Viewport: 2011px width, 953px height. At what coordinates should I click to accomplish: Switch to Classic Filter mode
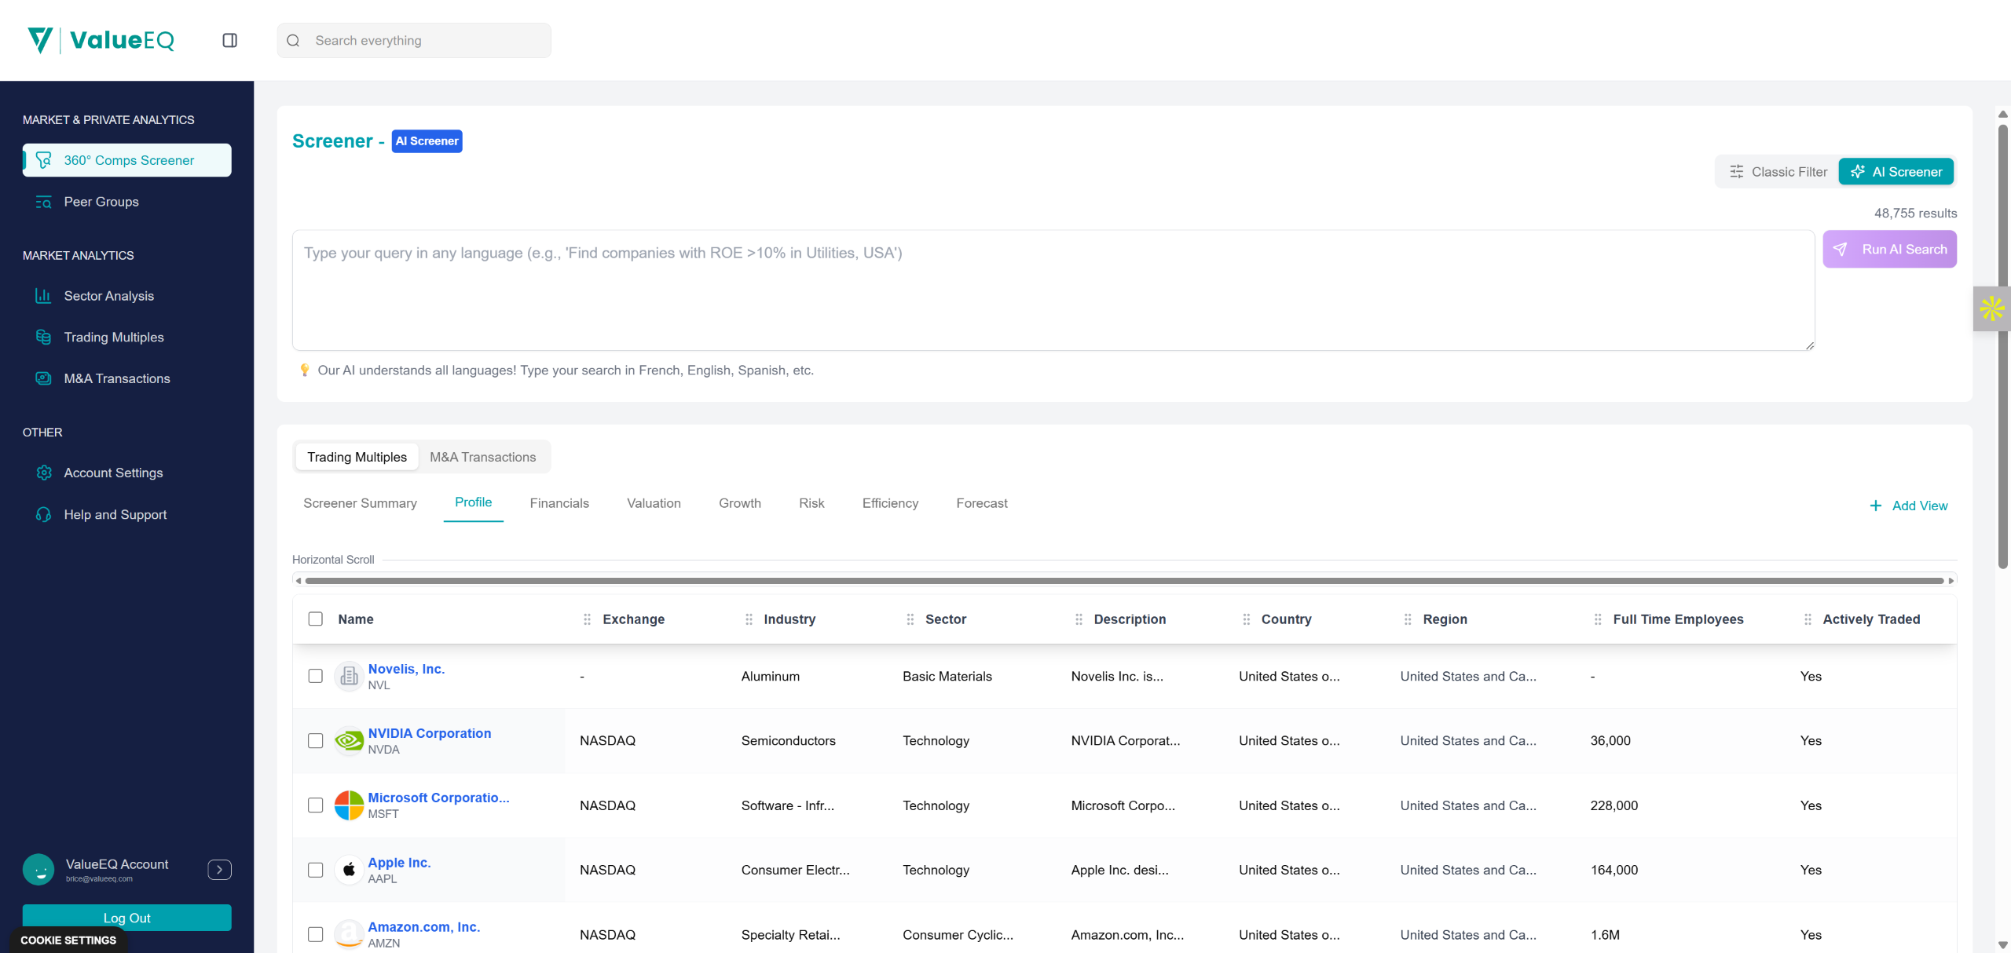tap(1778, 172)
